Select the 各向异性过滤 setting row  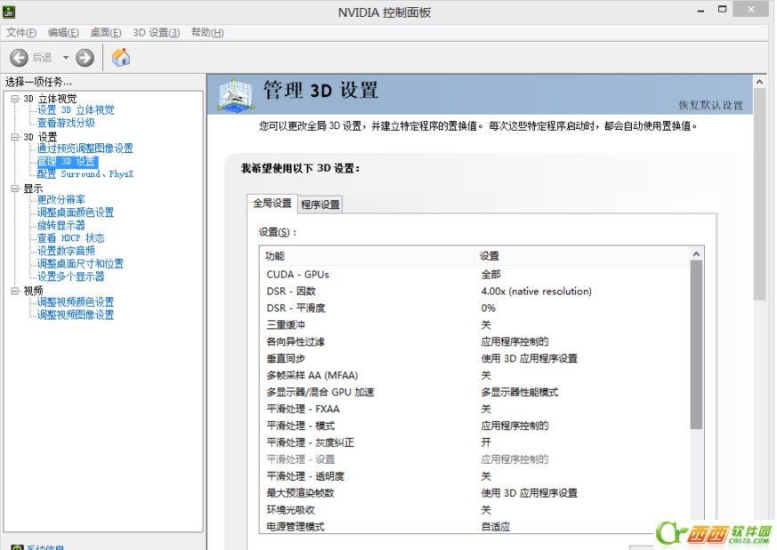[474, 342]
